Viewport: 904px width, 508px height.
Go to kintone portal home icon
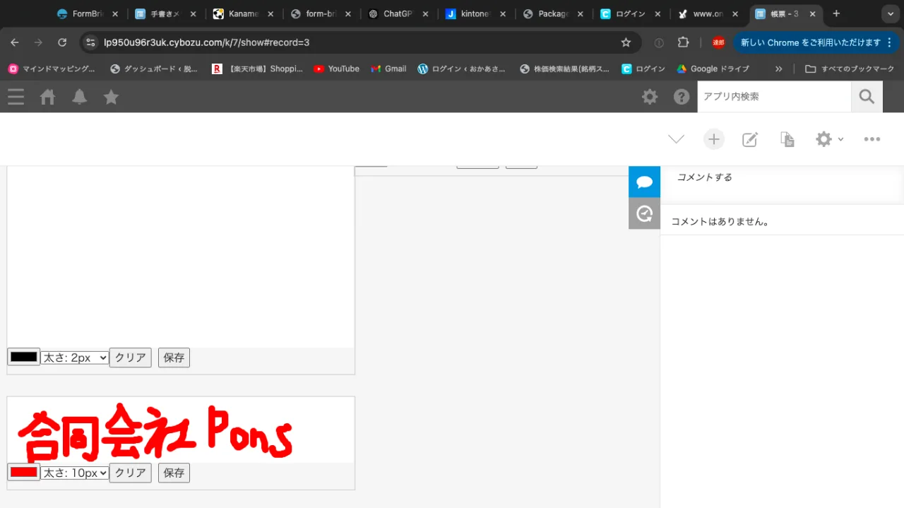coord(47,97)
